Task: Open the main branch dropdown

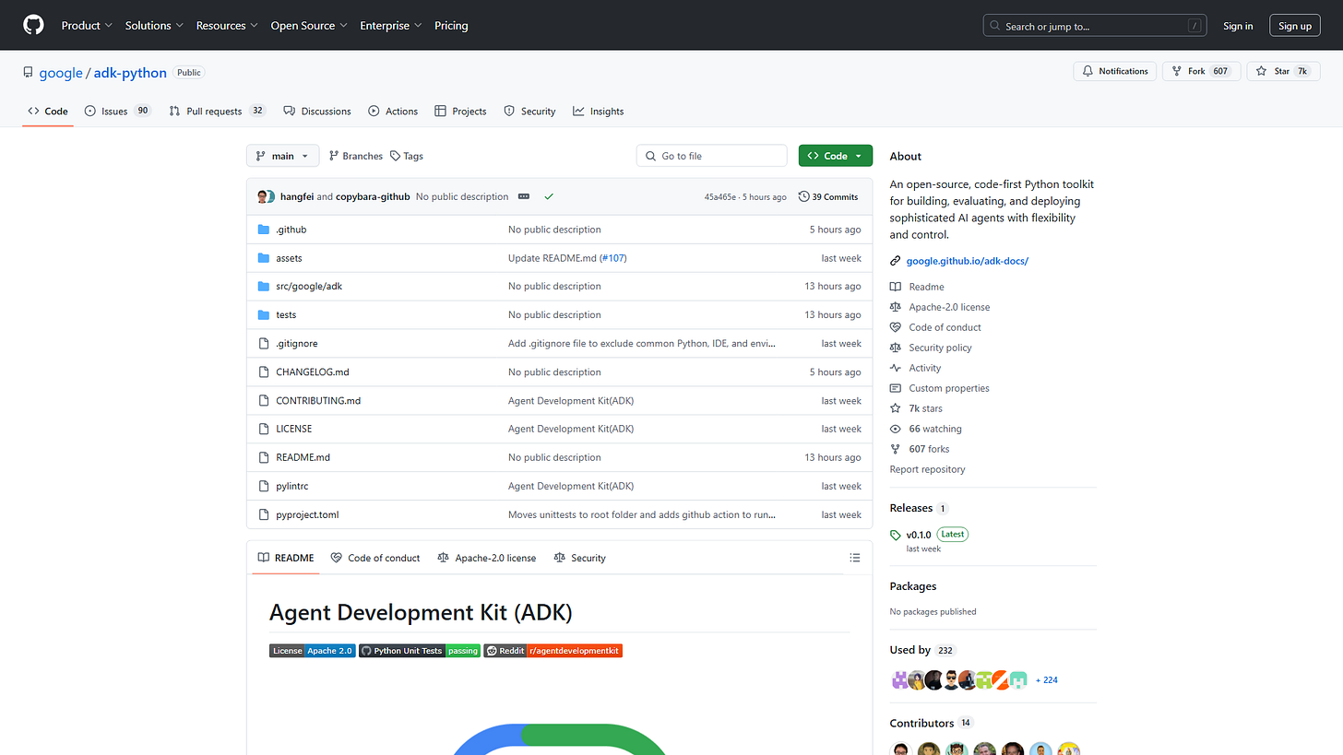Action: [x=282, y=156]
